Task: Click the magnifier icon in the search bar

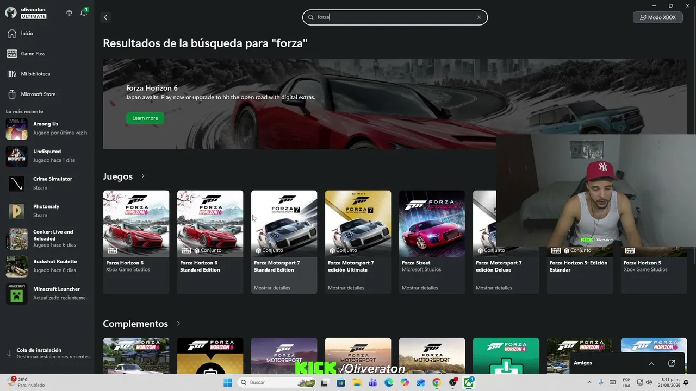Action: (x=312, y=17)
